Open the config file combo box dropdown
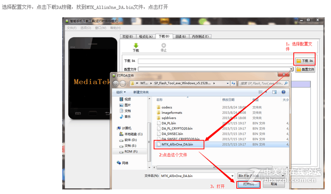The height and width of the screenshot is (194, 331). point(291,69)
